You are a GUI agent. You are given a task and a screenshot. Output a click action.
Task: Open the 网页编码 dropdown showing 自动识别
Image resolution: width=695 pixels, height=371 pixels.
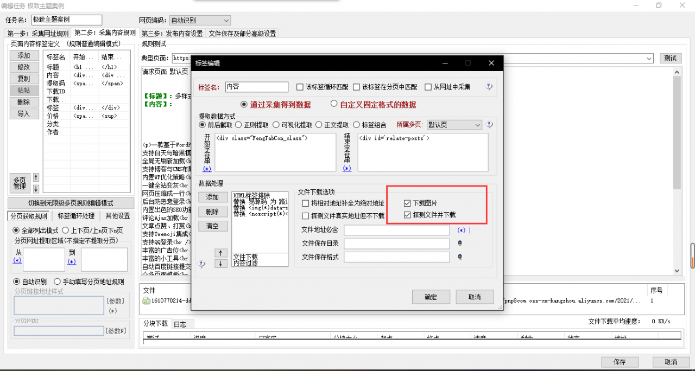coord(199,20)
